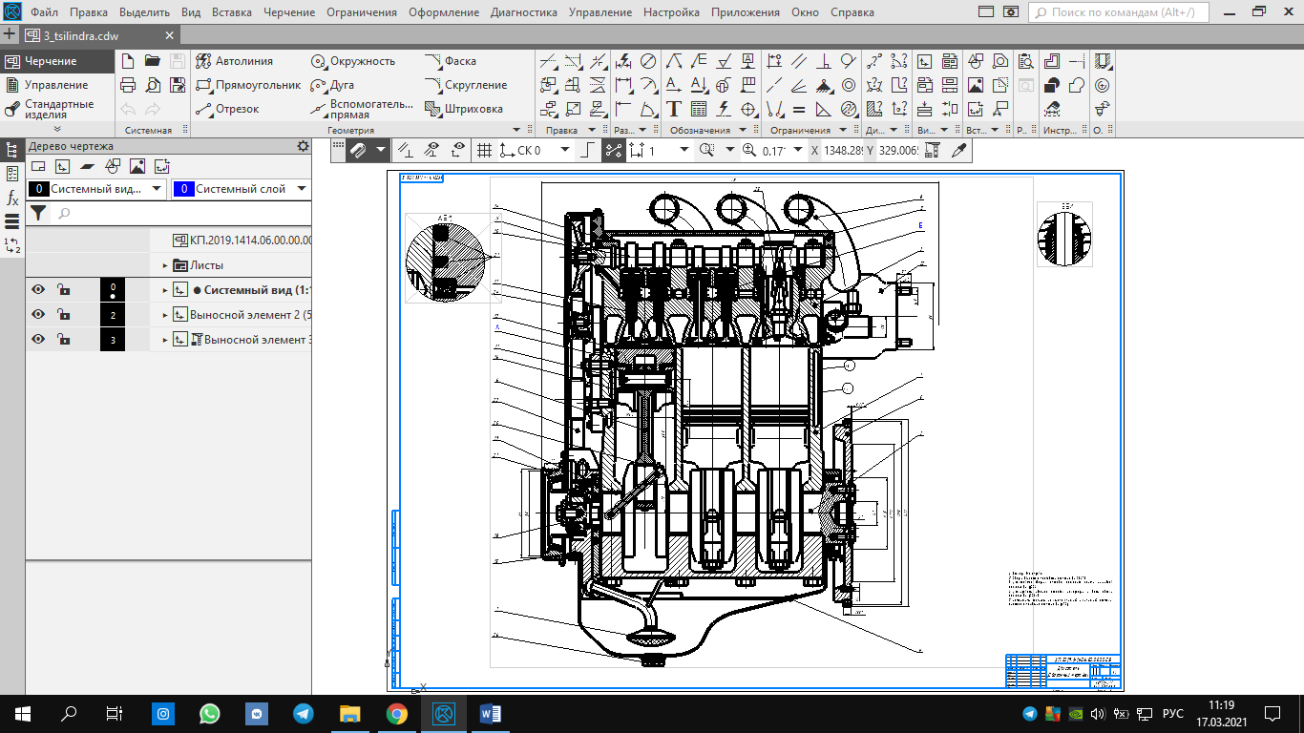Hide the Системный вид with eye icon

[38, 290]
